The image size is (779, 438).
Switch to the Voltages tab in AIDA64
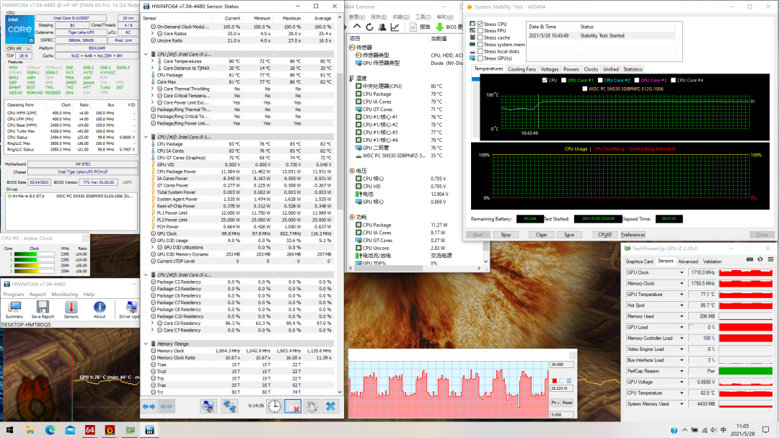[550, 69]
